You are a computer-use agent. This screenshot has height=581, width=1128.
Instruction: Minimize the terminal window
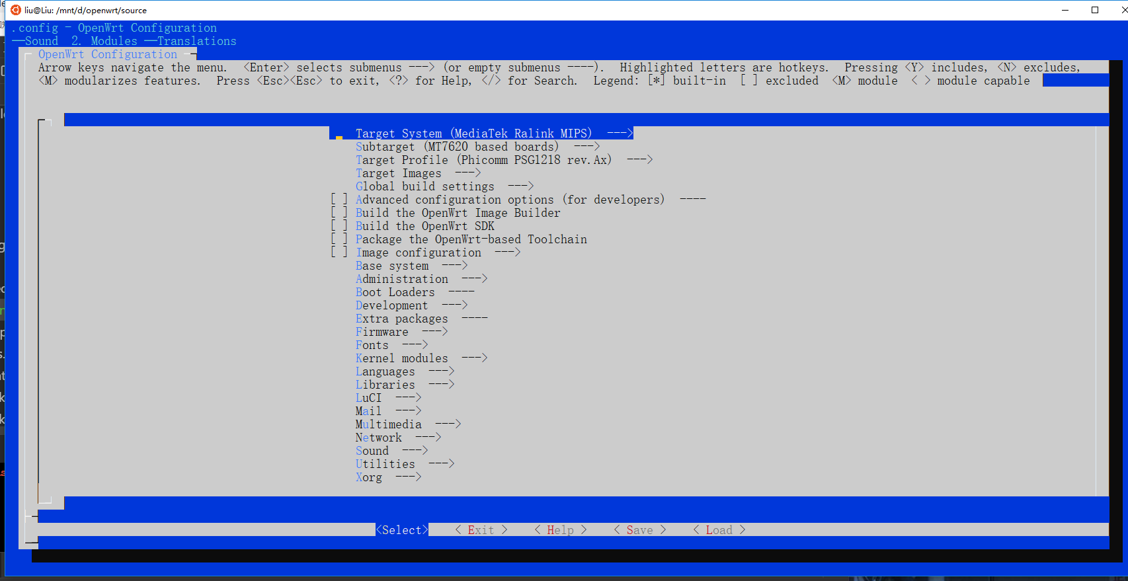pyautogui.click(x=1065, y=10)
